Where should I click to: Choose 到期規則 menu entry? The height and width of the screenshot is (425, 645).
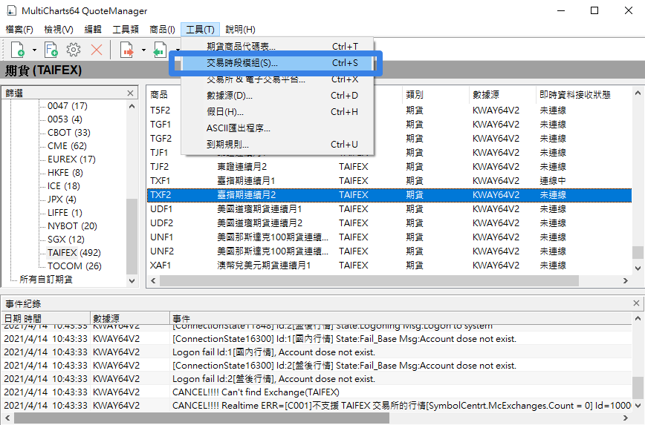point(277,145)
